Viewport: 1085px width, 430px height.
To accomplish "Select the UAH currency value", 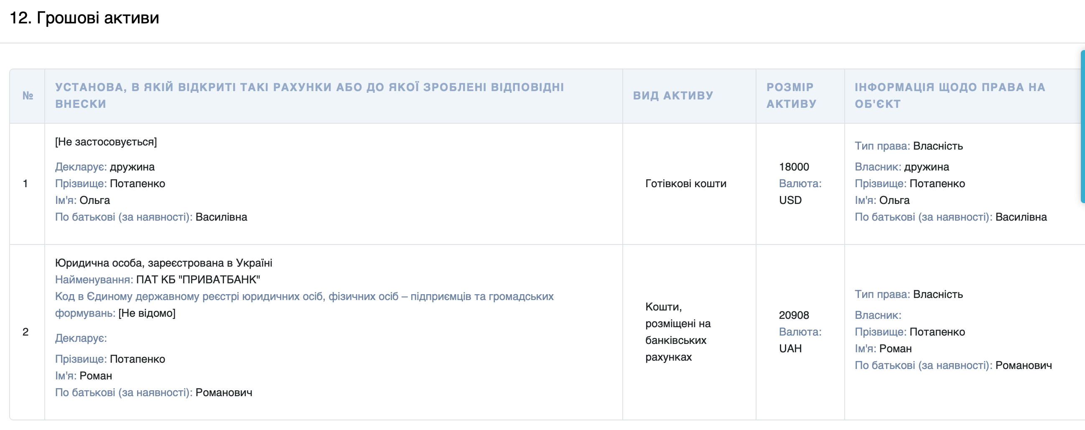I will [790, 348].
